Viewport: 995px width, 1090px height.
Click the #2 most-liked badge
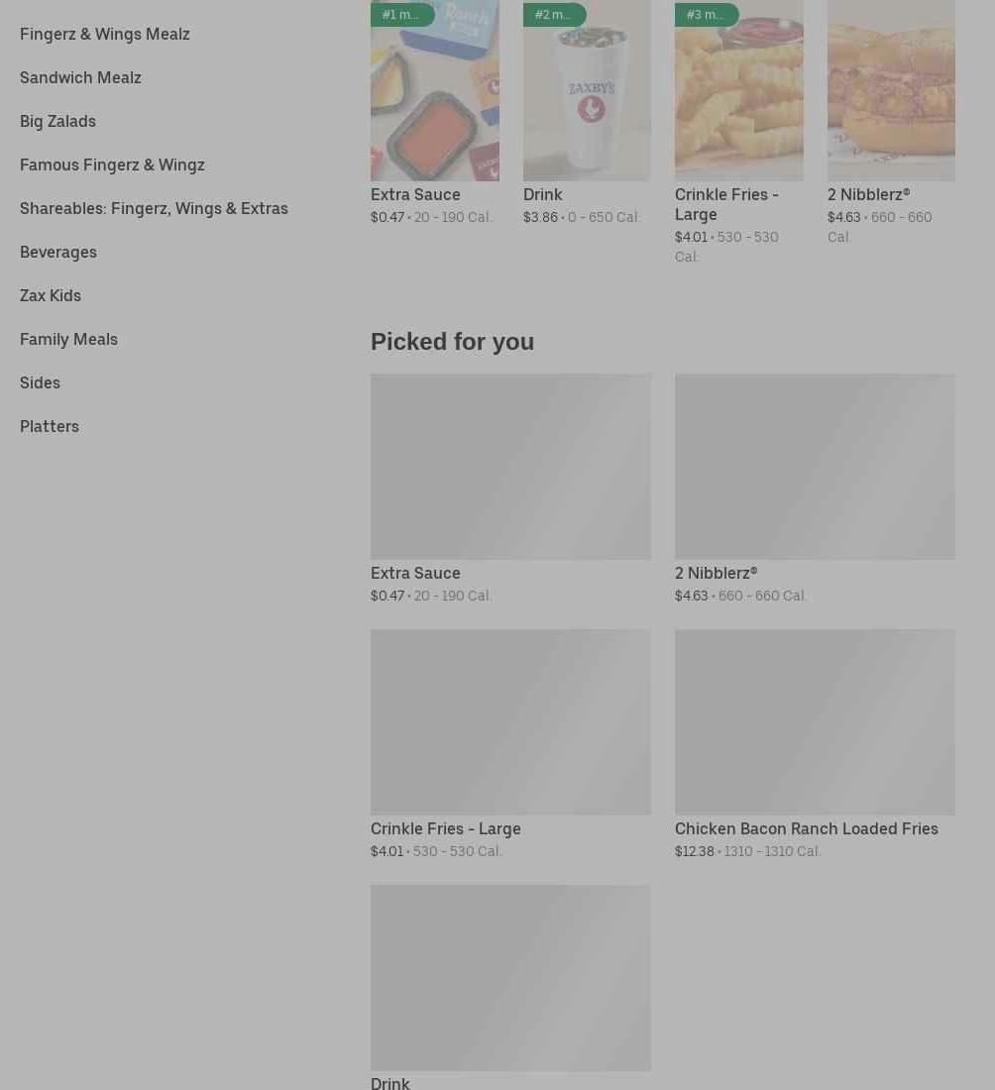pos(553,15)
